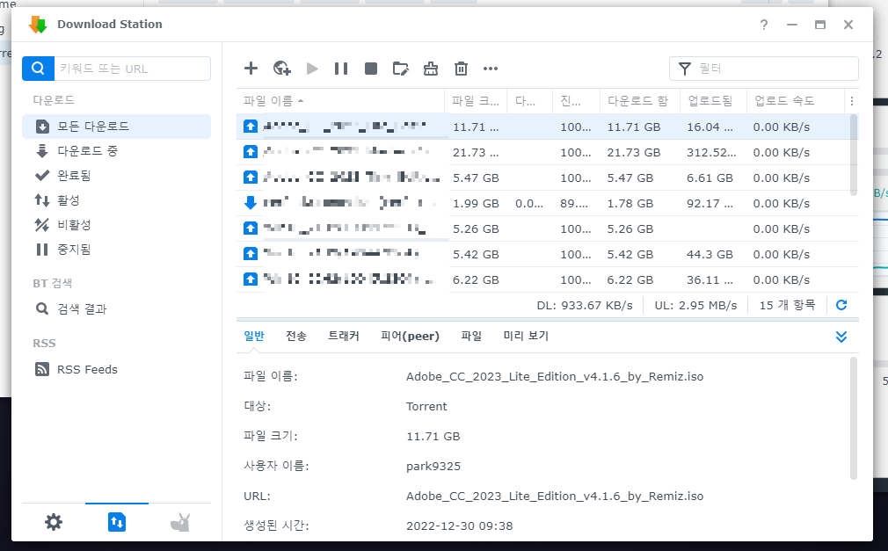Open the more actions ellipsis menu
Viewport: 888px width, 551px height.
pyautogui.click(x=491, y=69)
